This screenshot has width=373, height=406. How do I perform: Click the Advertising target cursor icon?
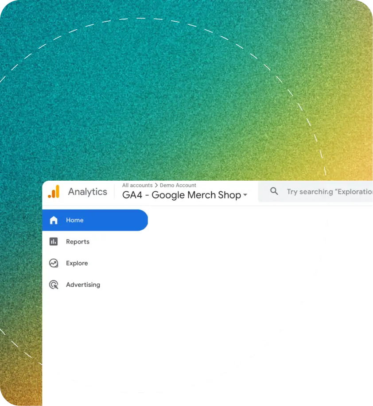[54, 285]
